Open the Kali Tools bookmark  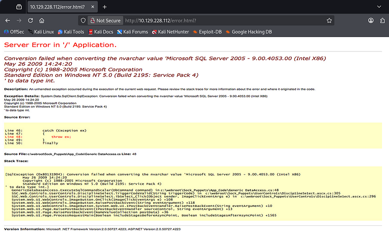click(x=71, y=32)
